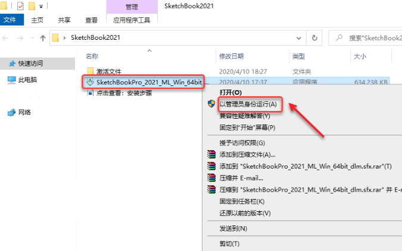Select 网络 in the navigation pane
The image size is (402, 251).
(24, 112)
